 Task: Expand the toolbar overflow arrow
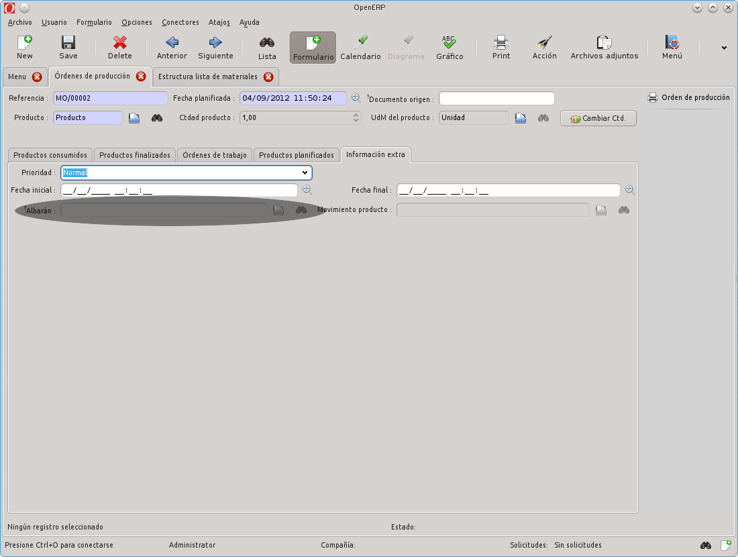coord(724,48)
